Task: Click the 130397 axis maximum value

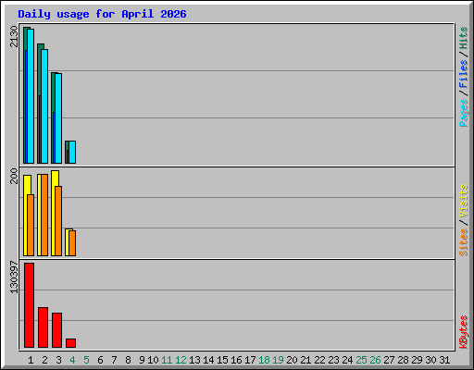Action: tap(14, 277)
